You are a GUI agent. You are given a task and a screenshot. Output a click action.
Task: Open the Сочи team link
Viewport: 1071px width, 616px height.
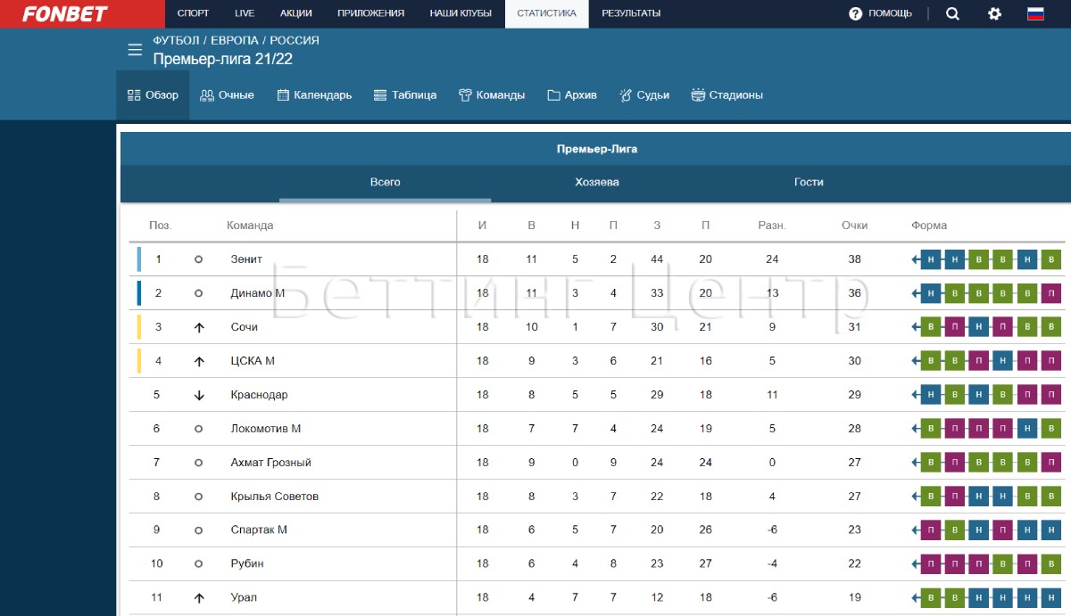(x=244, y=327)
